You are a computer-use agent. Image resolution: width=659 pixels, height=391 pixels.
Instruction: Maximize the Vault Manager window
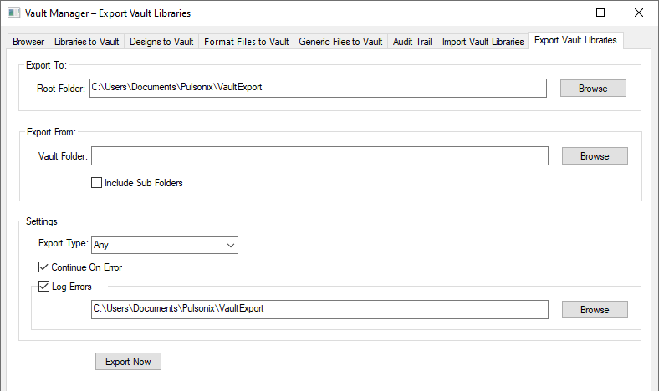(x=600, y=13)
